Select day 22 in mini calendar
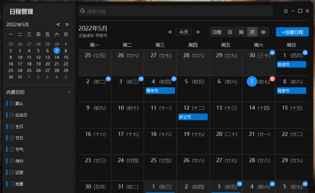The height and width of the screenshot is (193, 315). pyautogui.click(x=66, y=64)
